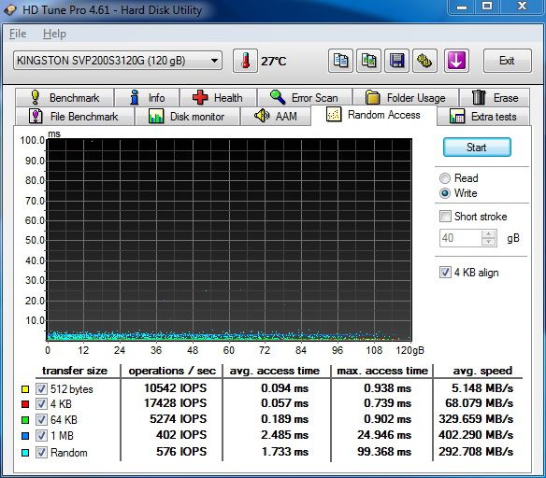Uncheck the 512 bytes transfer size
Screen dimensions: 546x478
[41, 388]
